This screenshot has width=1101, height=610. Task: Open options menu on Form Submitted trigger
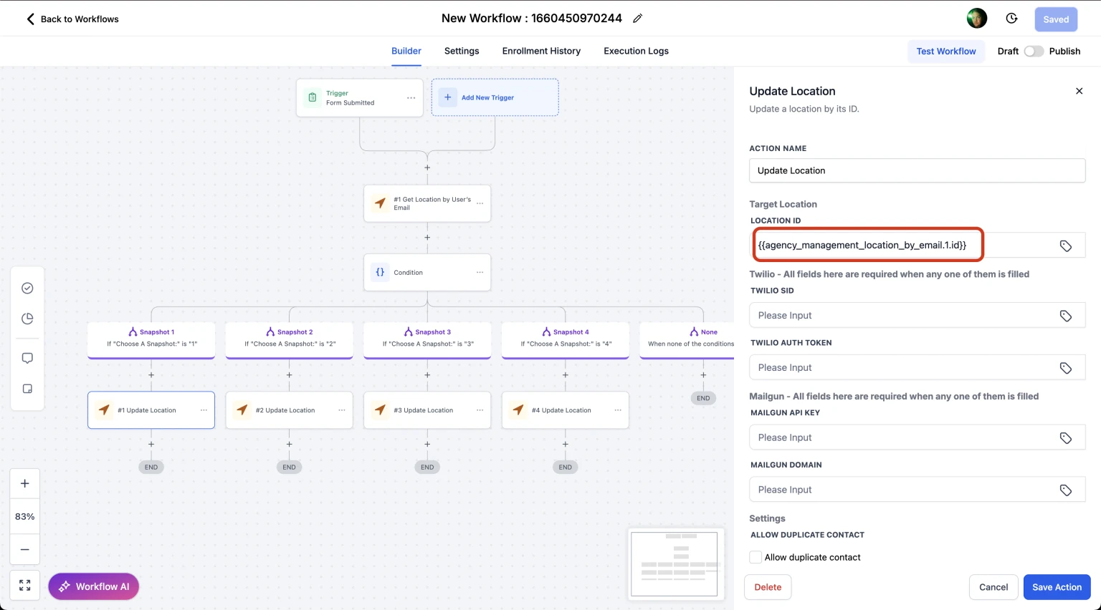click(x=411, y=98)
